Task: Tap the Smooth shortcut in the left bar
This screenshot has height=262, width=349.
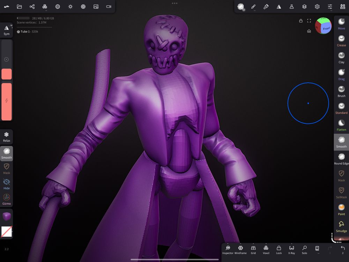Action: (x=6, y=153)
